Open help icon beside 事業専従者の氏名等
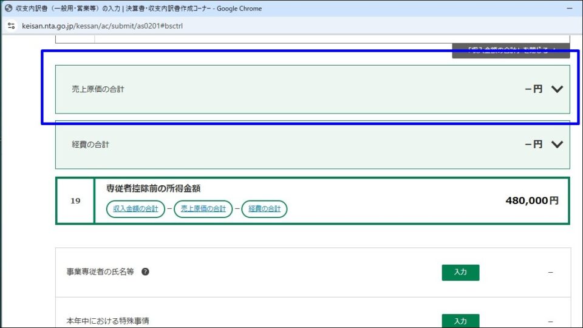Screen dimensions: 583x328 145,272
